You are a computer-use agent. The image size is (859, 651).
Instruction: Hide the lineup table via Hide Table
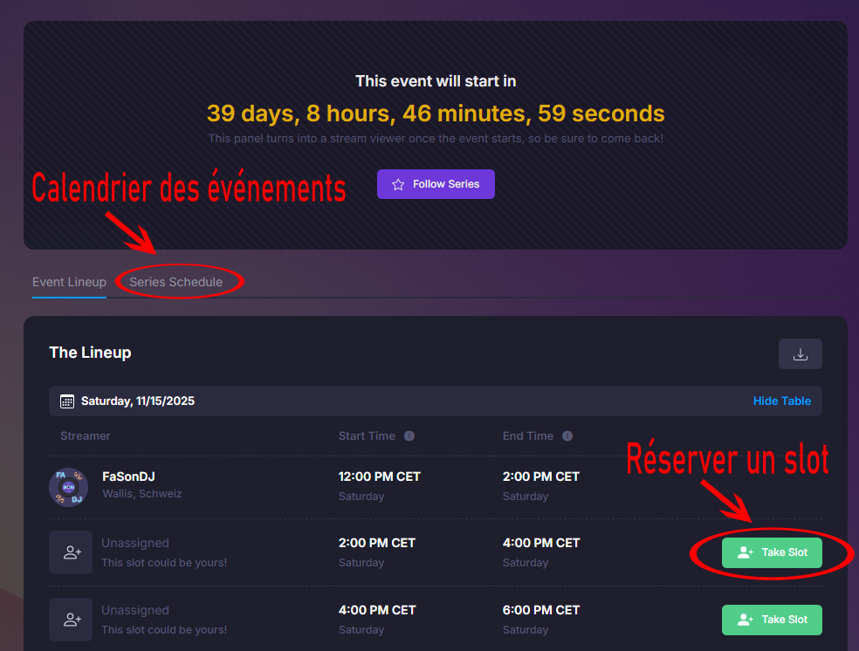(x=781, y=401)
